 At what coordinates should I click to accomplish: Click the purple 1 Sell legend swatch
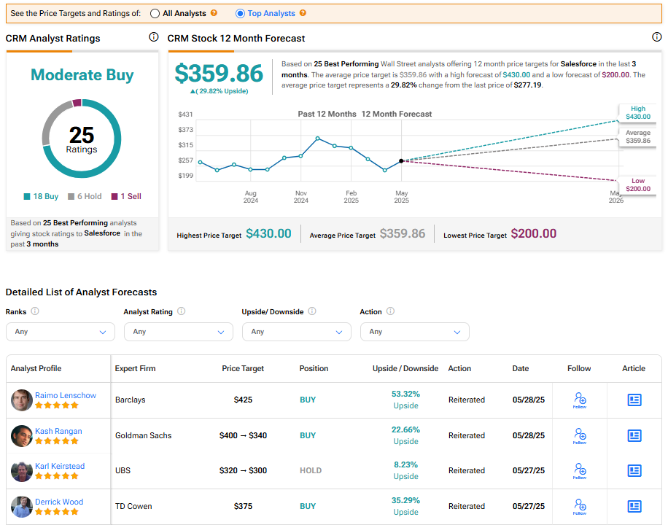click(x=114, y=196)
